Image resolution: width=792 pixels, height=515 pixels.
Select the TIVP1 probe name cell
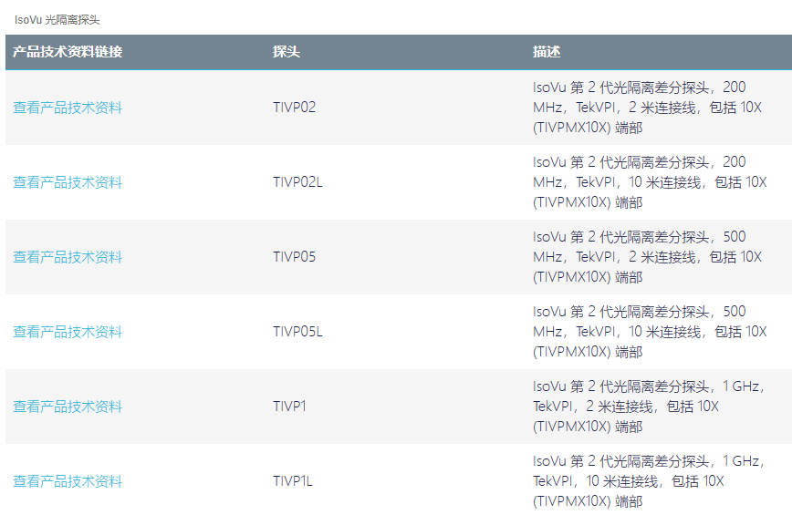(x=289, y=406)
